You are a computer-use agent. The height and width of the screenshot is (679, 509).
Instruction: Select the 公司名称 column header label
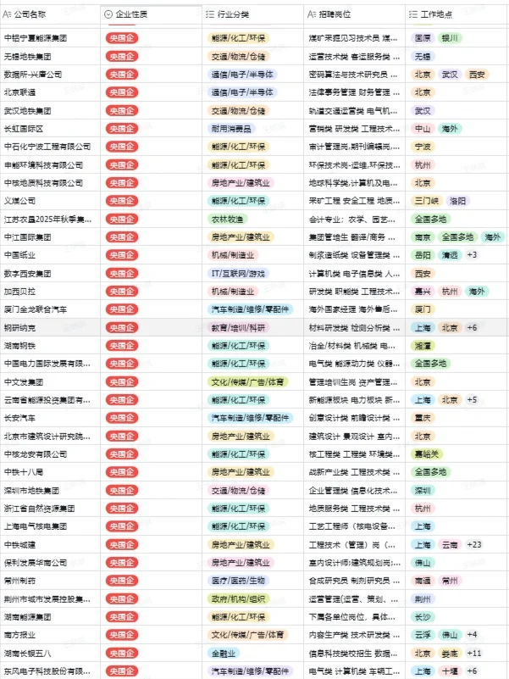[x=30, y=14]
